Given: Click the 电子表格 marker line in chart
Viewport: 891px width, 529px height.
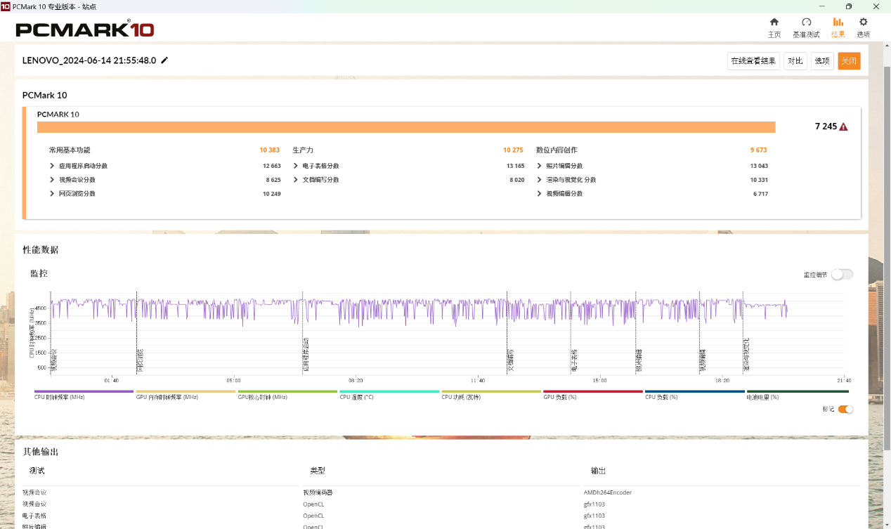Looking at the screenshot, I should pos(571,334).
